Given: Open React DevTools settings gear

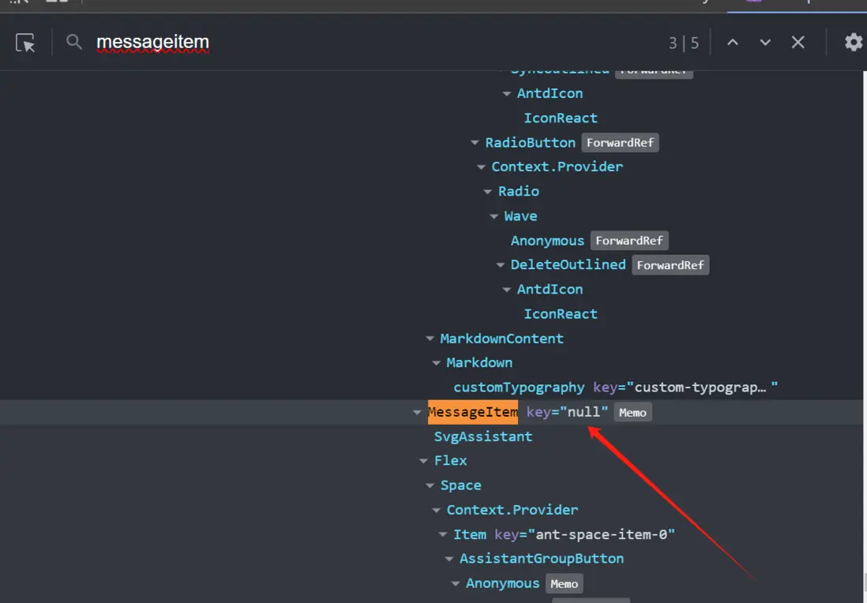Looking at the screenshot, I should 853,43.
